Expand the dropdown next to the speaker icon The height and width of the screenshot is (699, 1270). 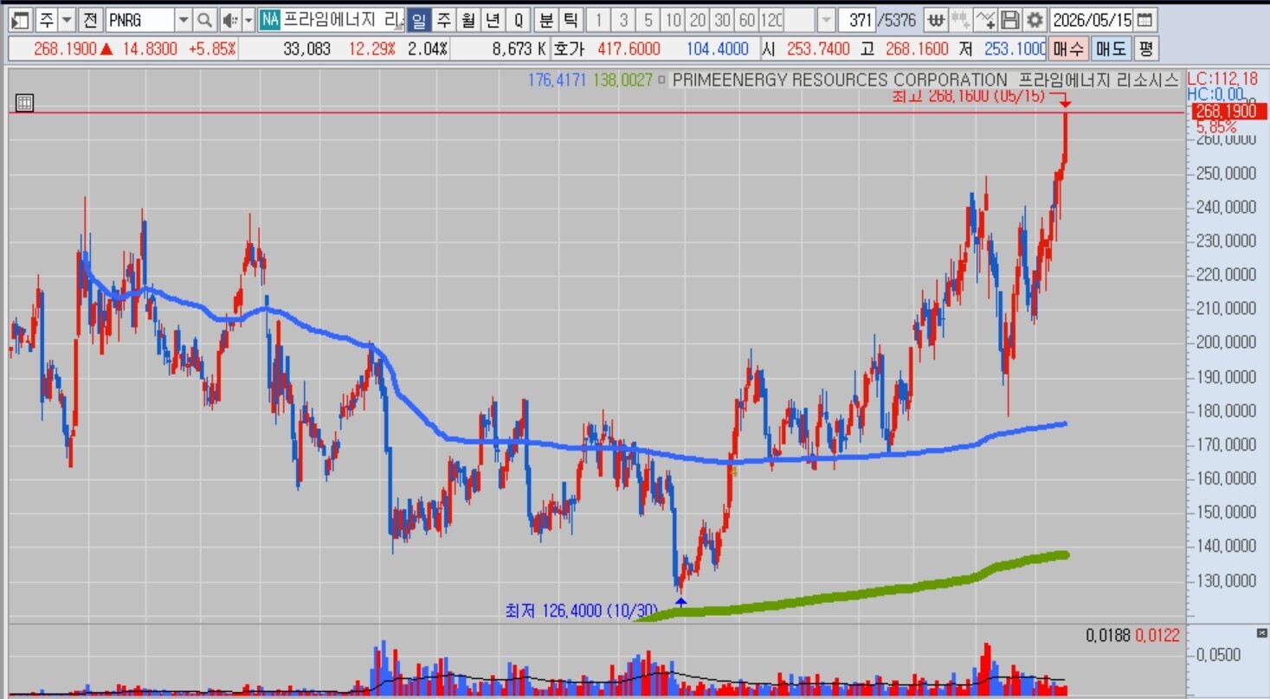[x=248, y=19]
